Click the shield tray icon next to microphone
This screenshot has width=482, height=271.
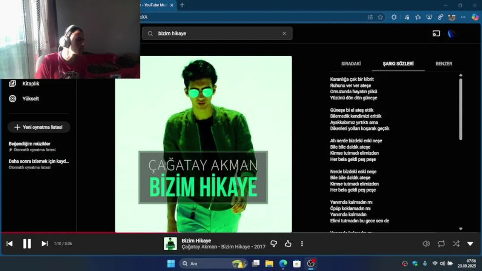click(415, 263)
